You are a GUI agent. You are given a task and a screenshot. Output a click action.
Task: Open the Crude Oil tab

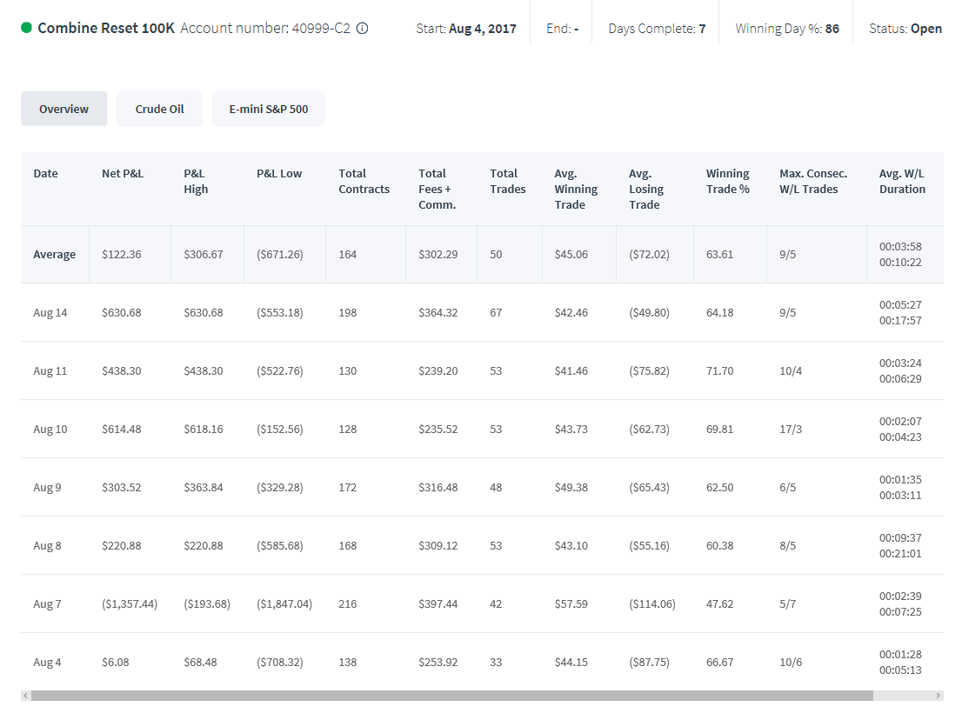click(159, 110)
